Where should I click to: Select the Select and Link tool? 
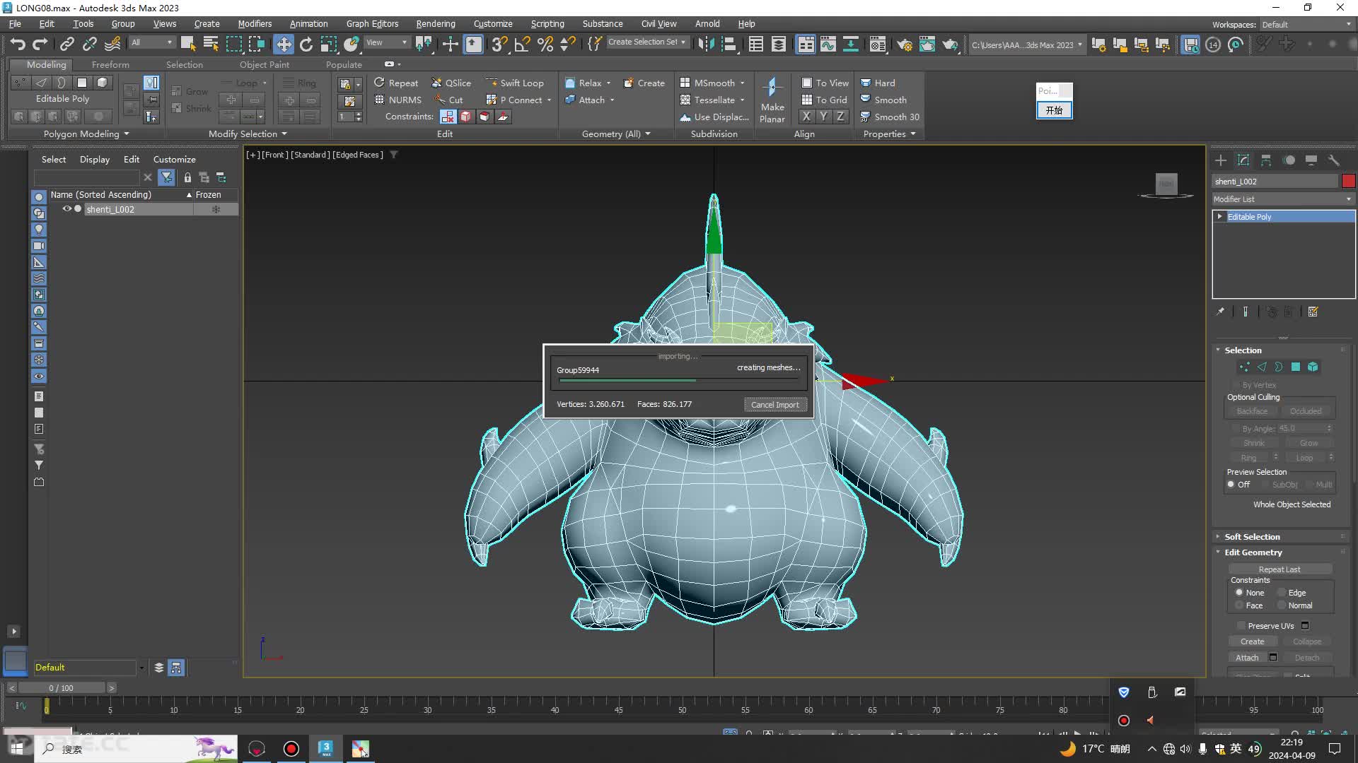pyautogui.click(x=66, y=45)
